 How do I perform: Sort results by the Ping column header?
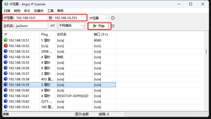click(47, 34)
